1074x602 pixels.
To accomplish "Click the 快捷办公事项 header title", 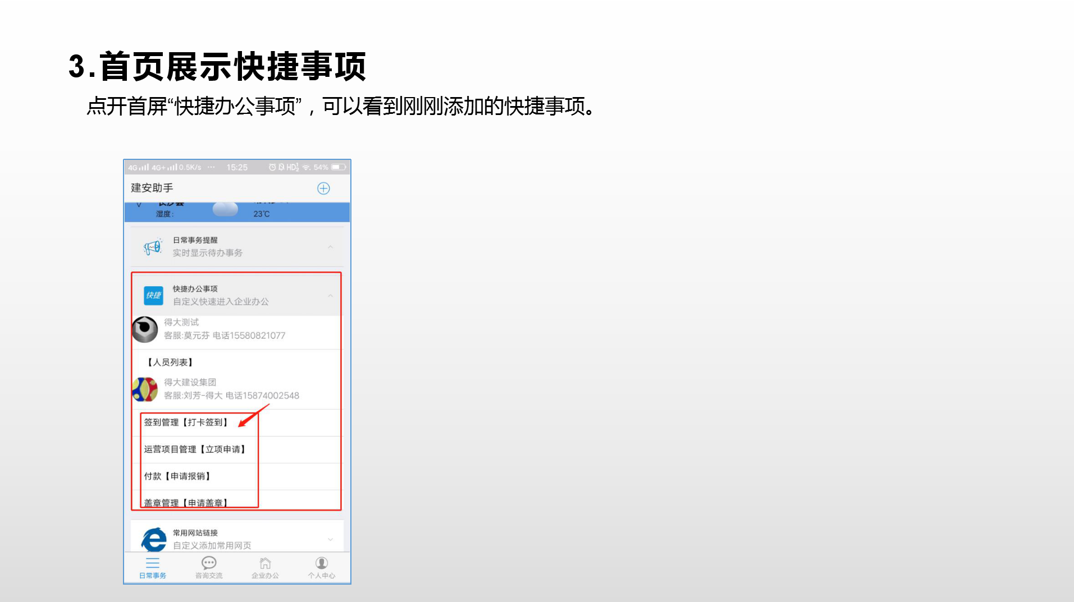I will point(195,289).
